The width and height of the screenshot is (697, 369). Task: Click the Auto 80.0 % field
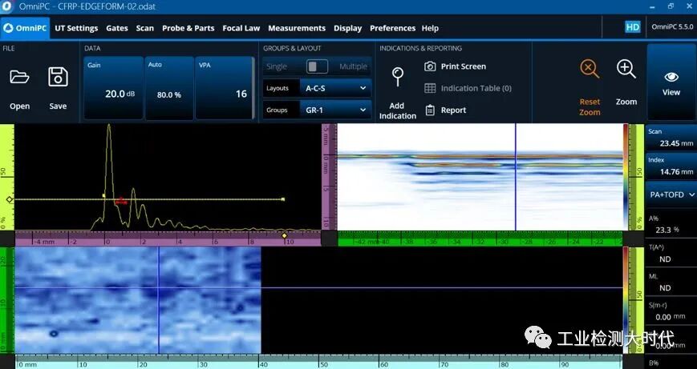point(169,88)
